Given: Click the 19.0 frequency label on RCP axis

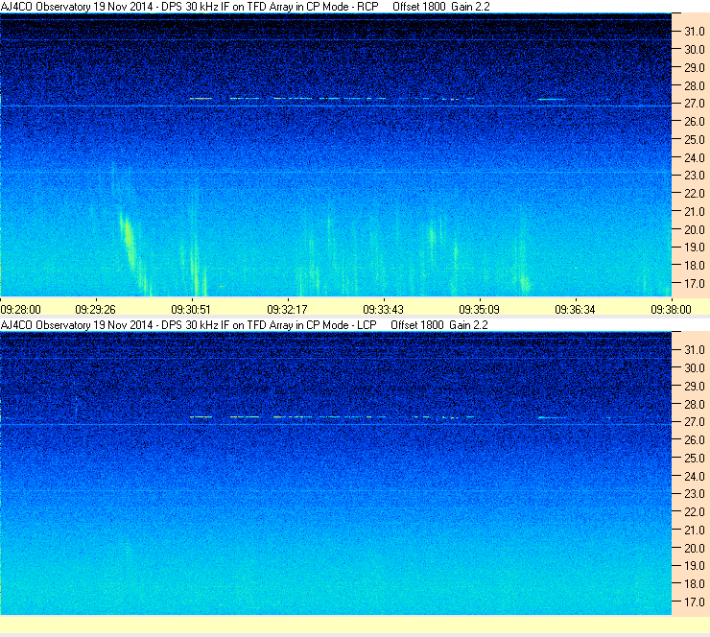Looking at the screenshot, I should pos(694,248).
